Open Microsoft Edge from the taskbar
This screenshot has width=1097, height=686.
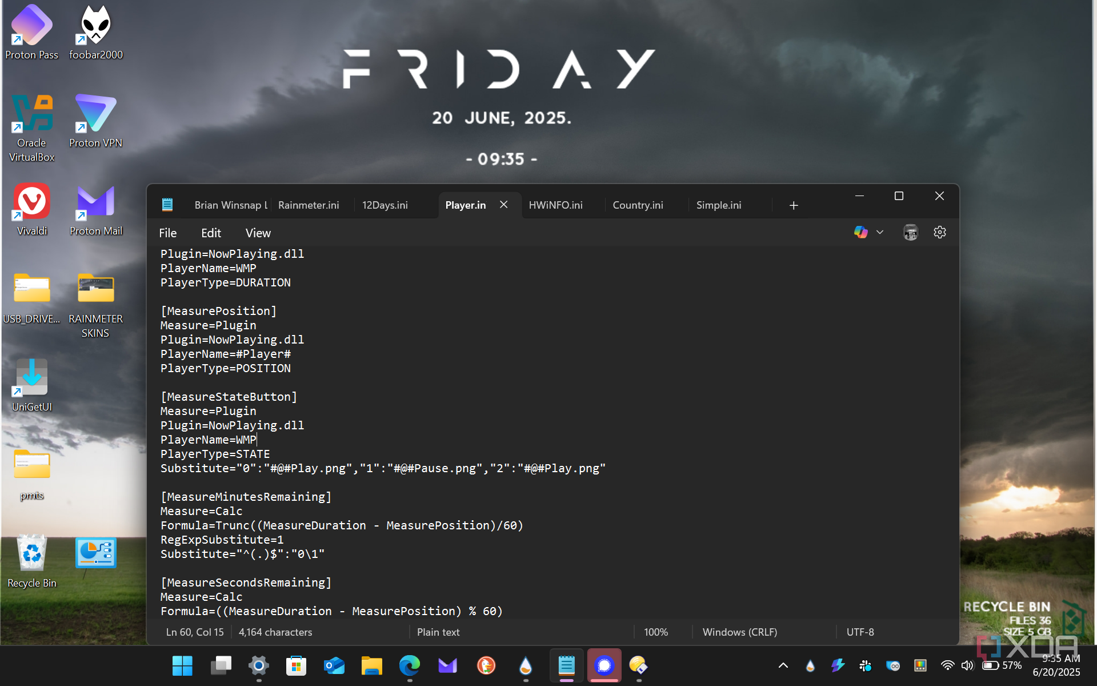pos(410,665)
